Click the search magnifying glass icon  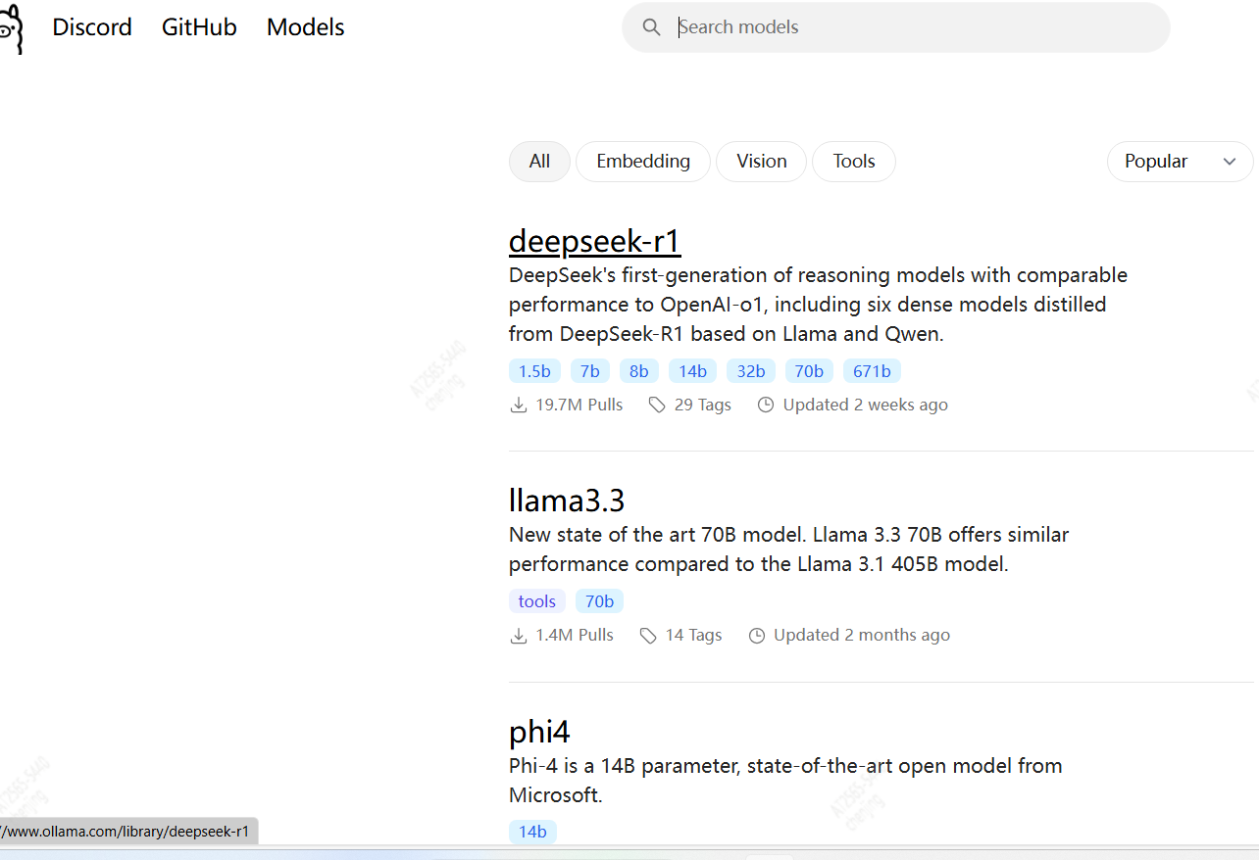coord(652,27)
